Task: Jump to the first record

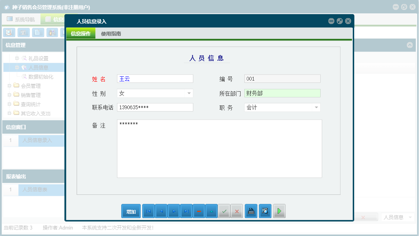Action: click(x=148, y=211)
